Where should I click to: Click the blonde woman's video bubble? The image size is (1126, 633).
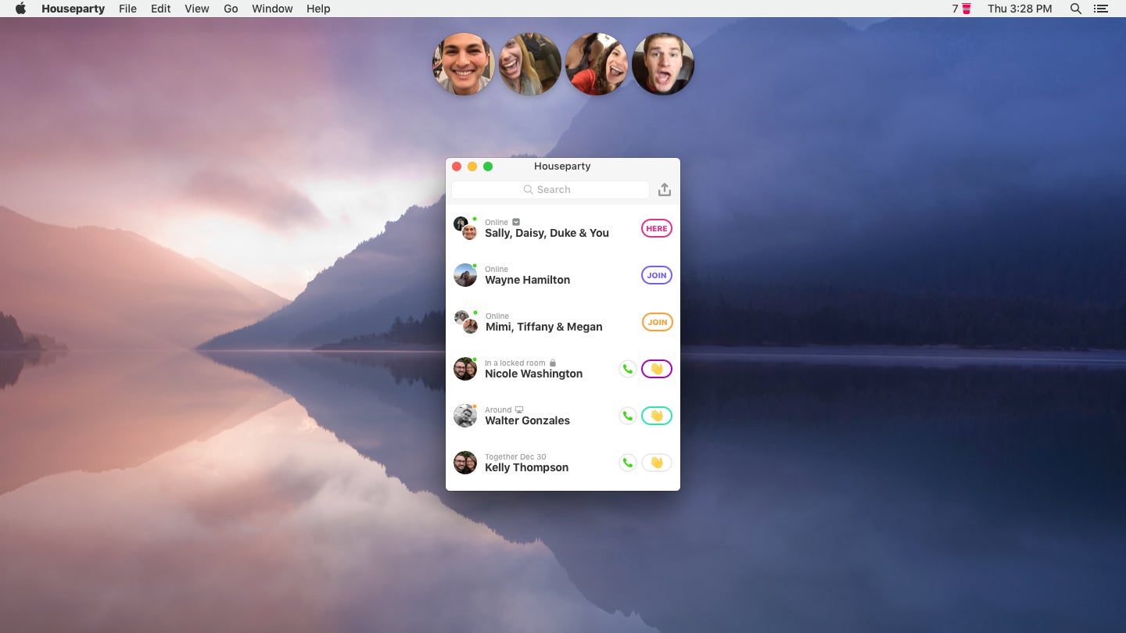(x=530, y=64)
